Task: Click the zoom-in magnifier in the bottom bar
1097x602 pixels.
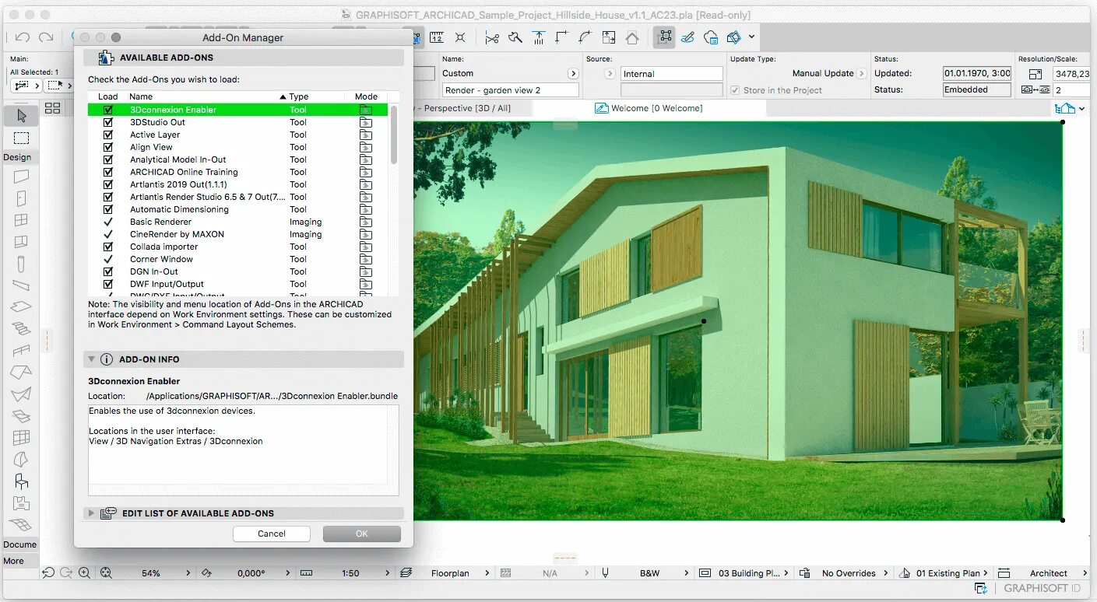Action: pos(84,573)
